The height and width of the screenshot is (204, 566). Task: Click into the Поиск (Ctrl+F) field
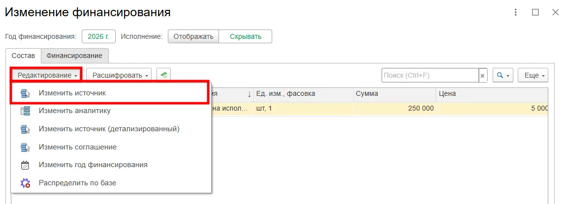[x=430, y=76]
